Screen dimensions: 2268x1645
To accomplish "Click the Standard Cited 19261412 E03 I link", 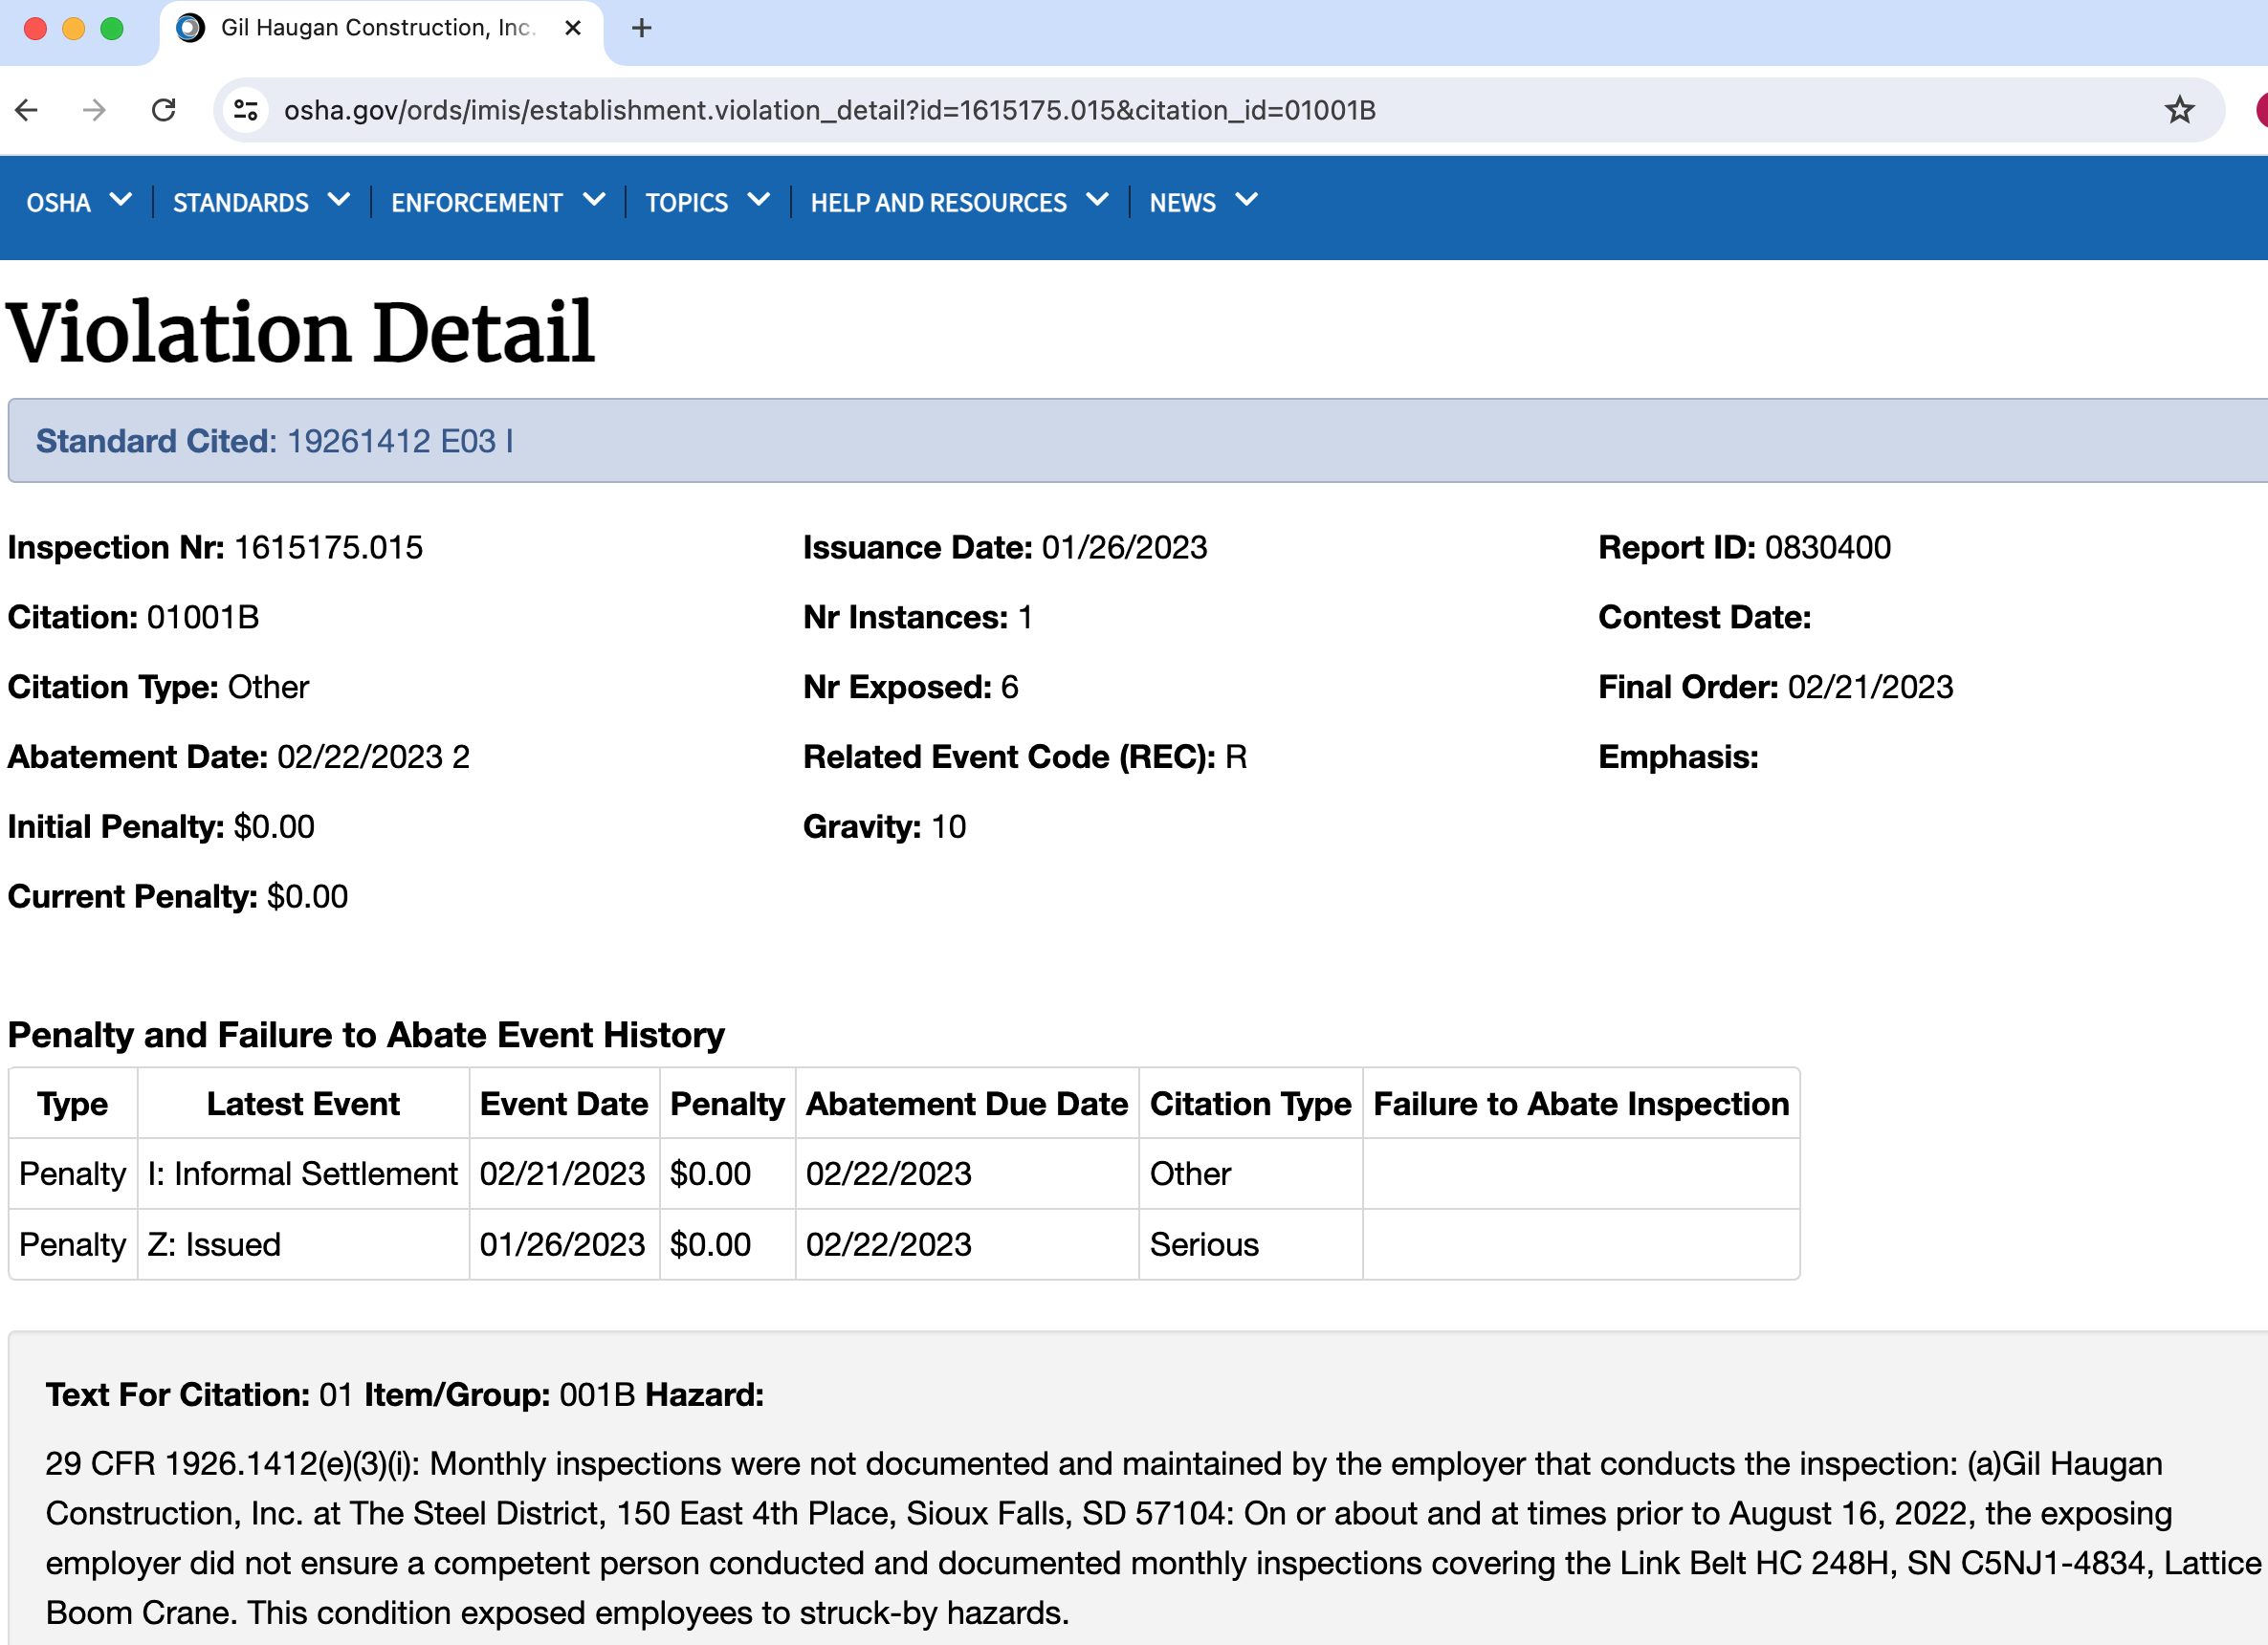I will tap(275, 441).
